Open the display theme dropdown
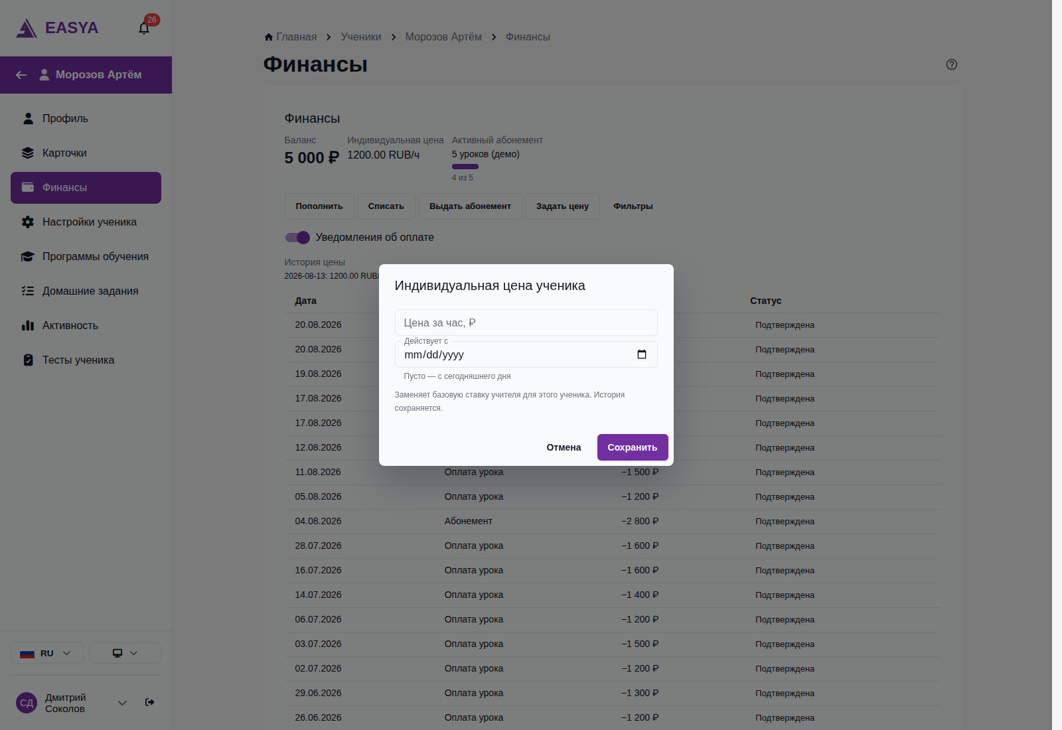1062x730 pixels. pos(125,653)
